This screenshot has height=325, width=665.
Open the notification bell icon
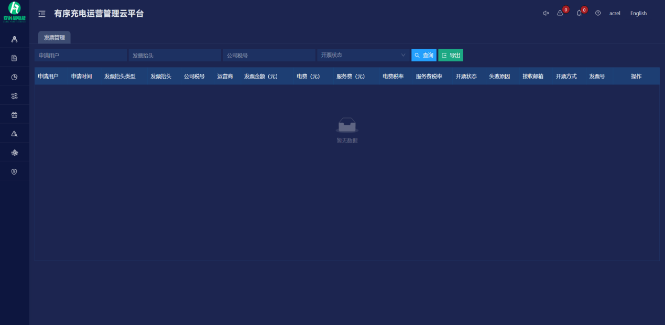[x=579, y=13]
